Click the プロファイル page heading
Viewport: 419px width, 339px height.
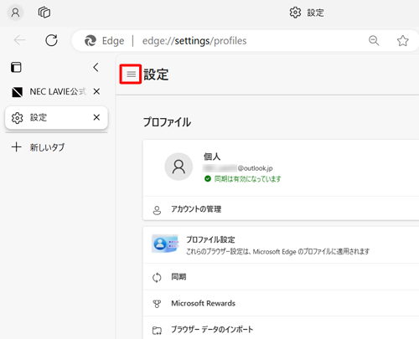coord(167,122)
